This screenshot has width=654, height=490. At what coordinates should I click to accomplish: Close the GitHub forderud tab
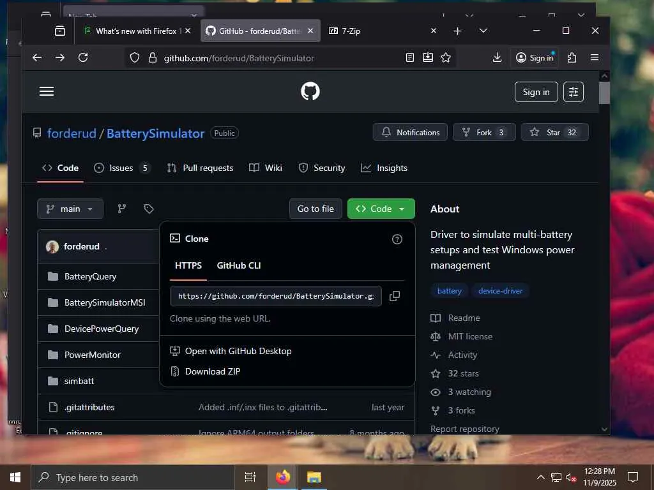(310, 31)
